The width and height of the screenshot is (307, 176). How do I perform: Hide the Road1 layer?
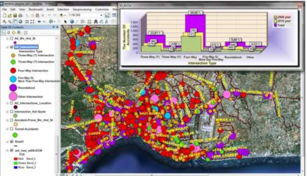[x=12, y=142]
